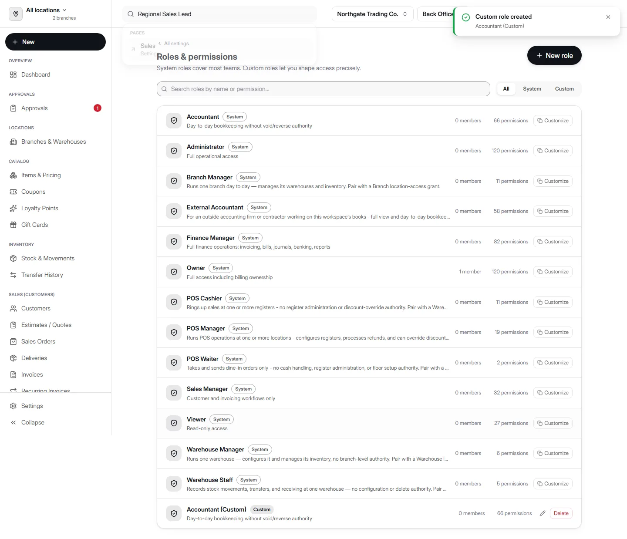The height and width of the screenshot is (539, 627).
Task: Go back via All settings link
Action: (173, 44)
